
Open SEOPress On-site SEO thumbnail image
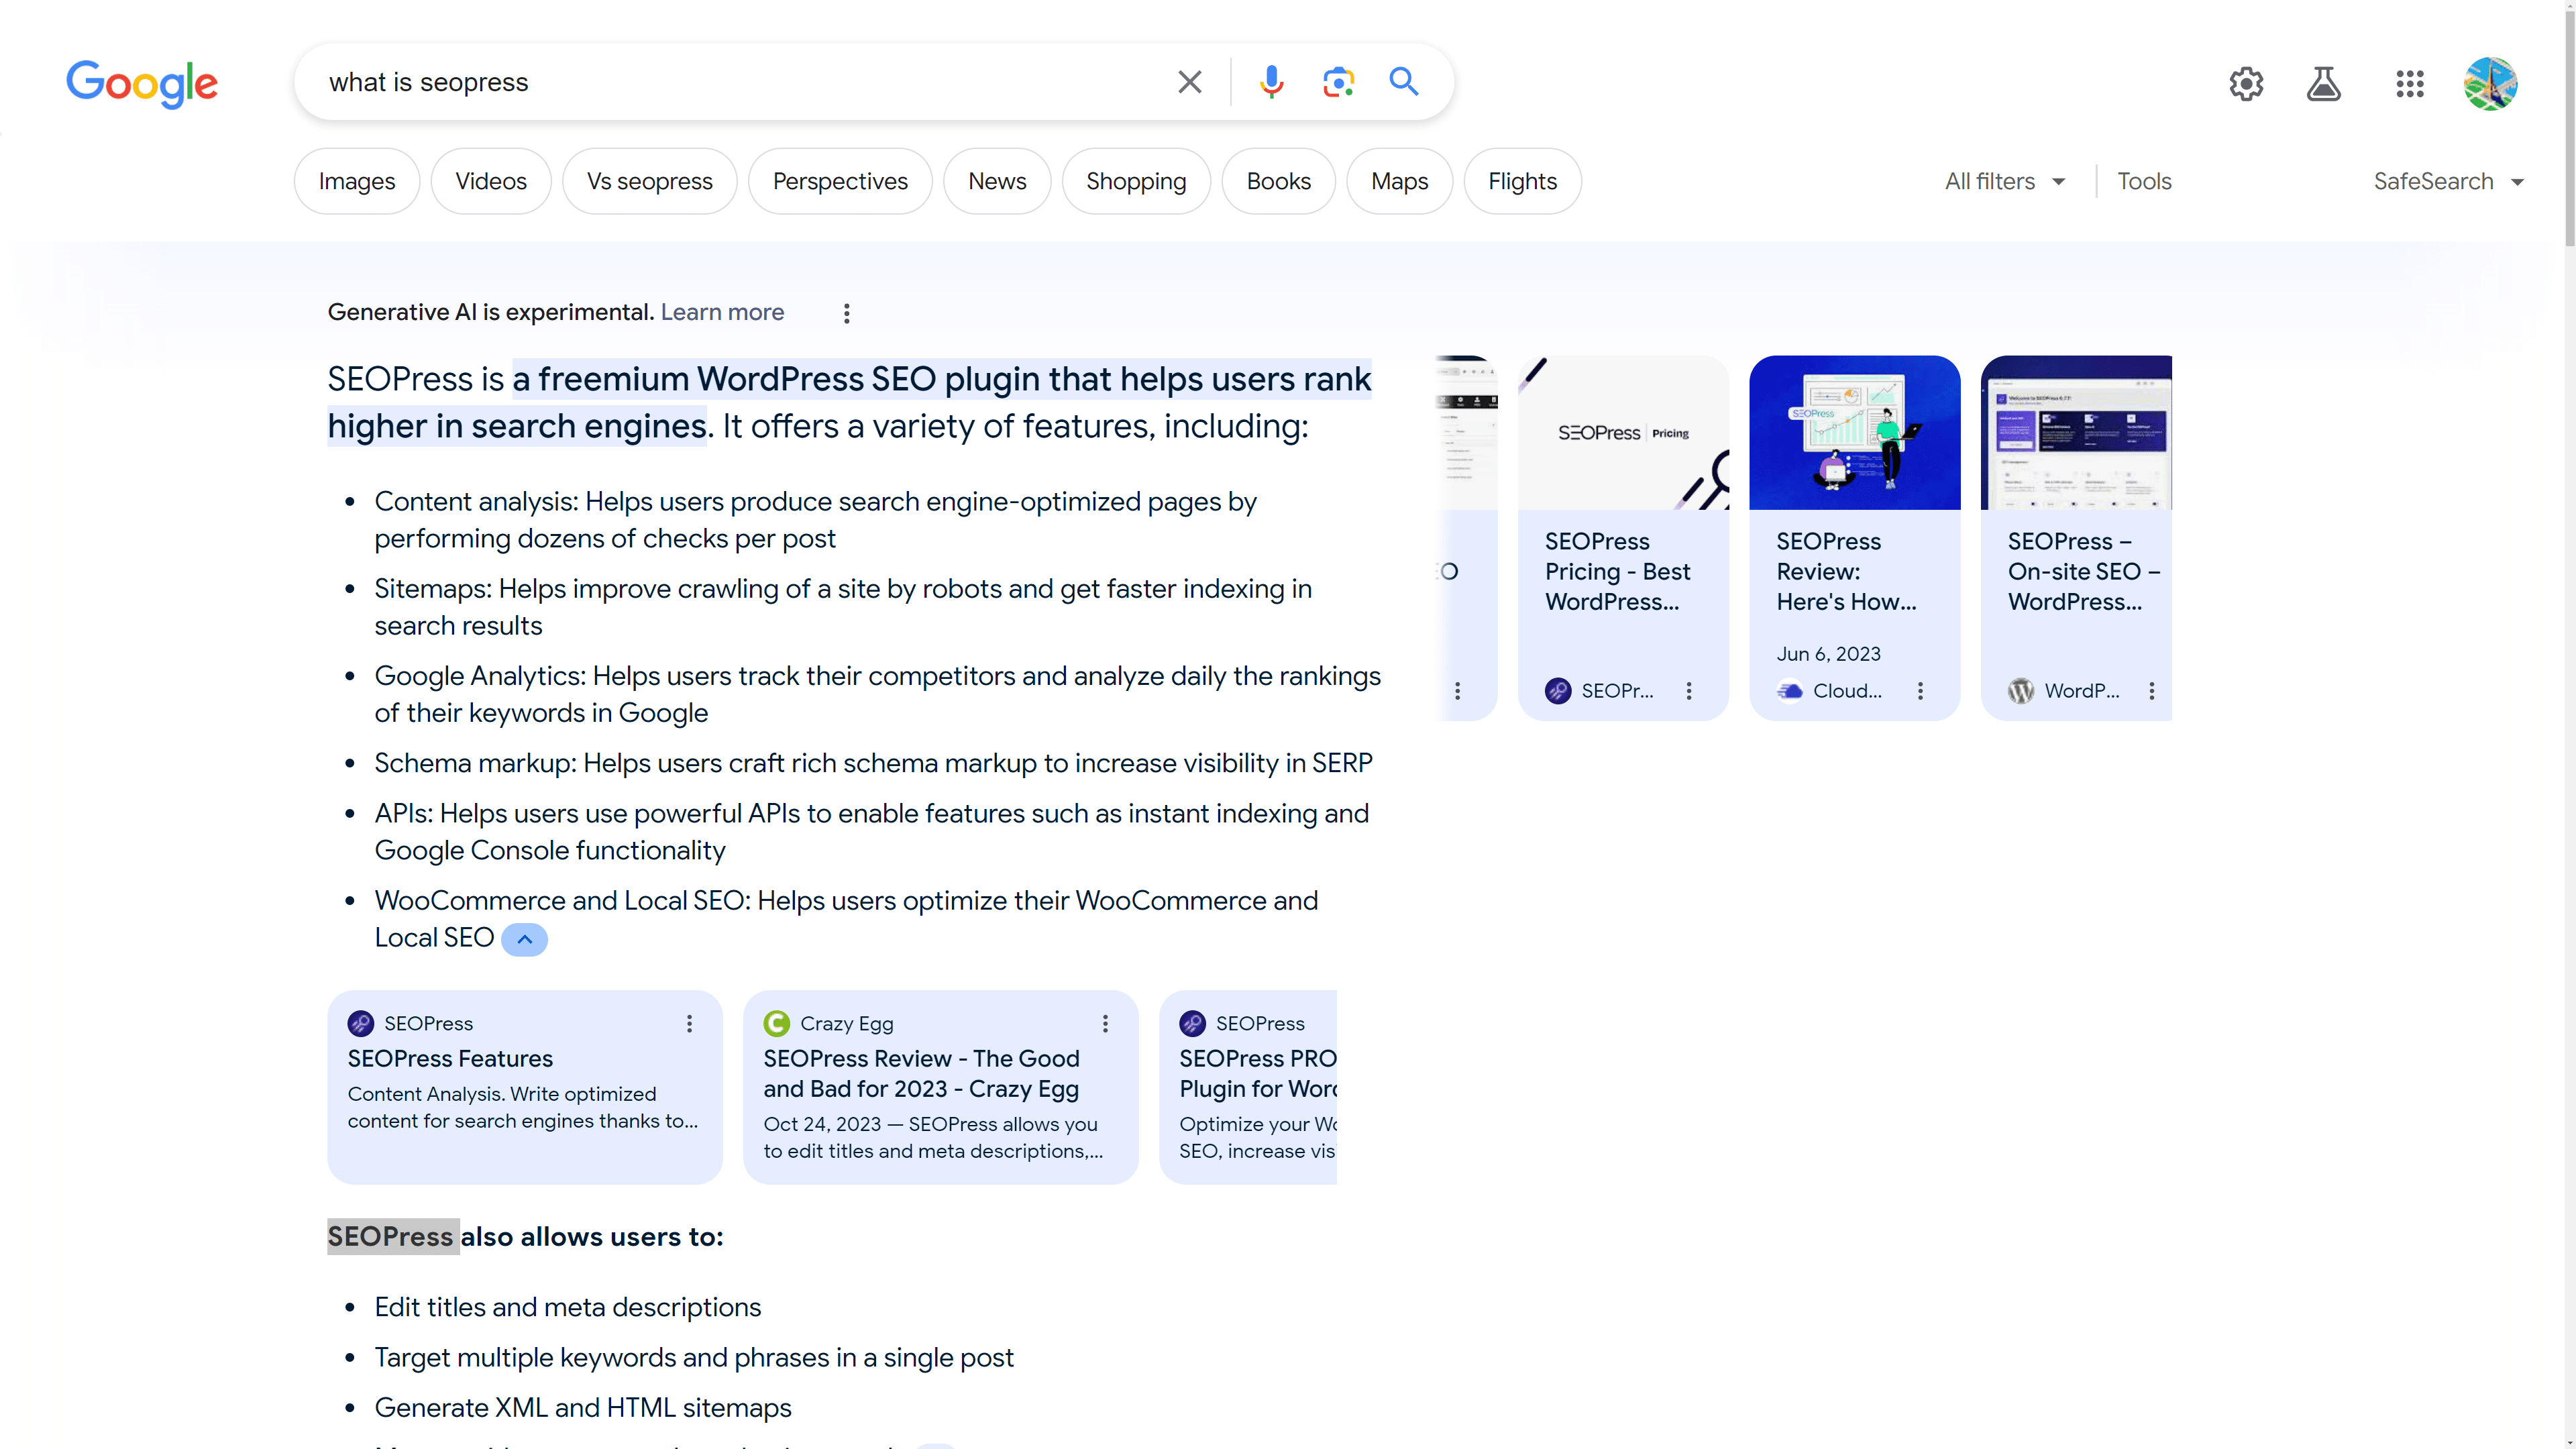point(2076,432)
